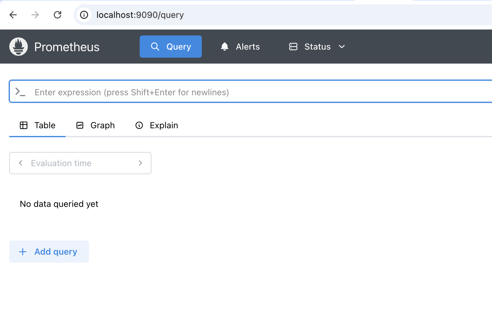Image resolution: width=492 pixels, height=320 pixels.
Task: Open the Query page button
Action: pyautogui.click(x=171, y=47)
